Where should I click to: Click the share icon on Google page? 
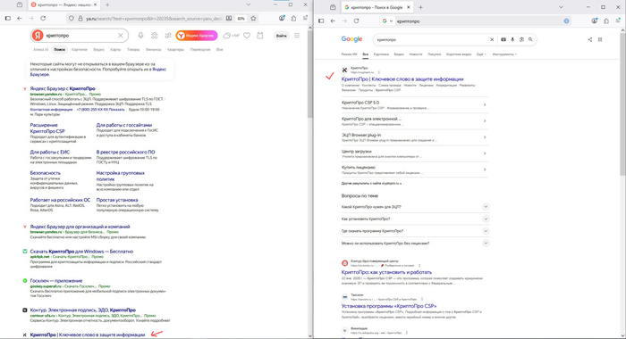[590, 39]
